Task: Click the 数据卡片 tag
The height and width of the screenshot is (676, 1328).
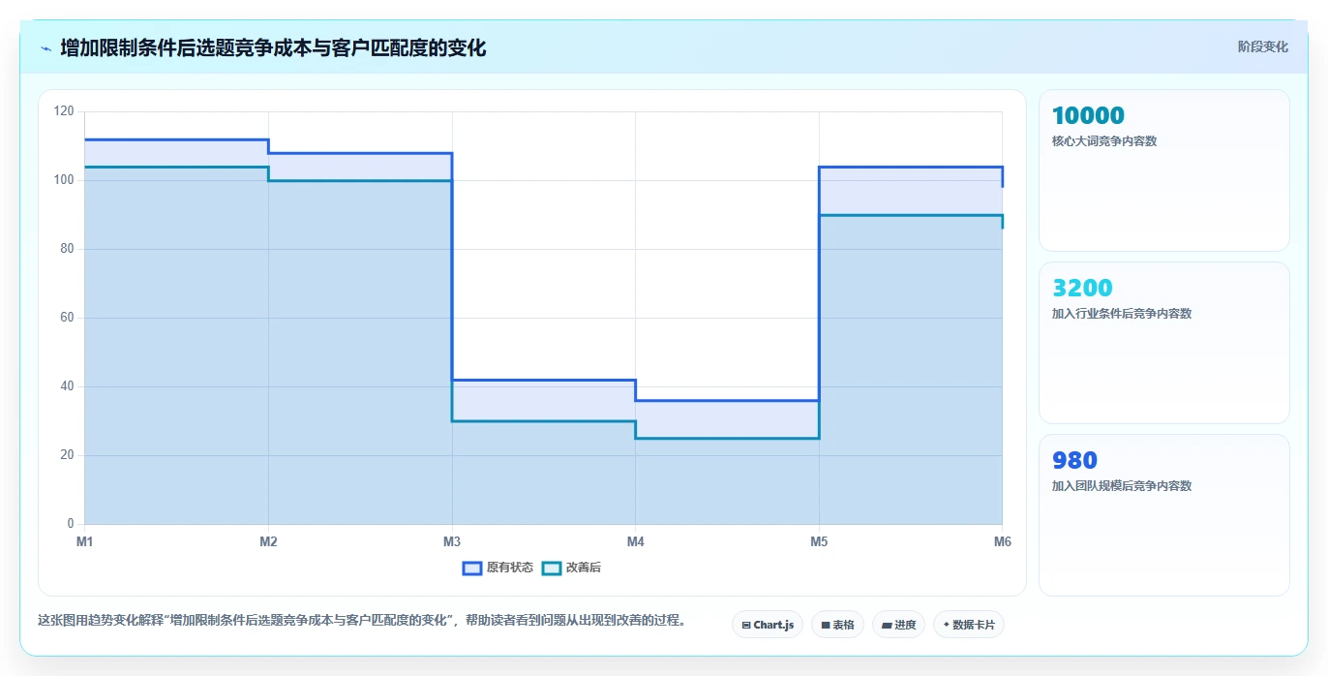Action: tap(969, 625)
